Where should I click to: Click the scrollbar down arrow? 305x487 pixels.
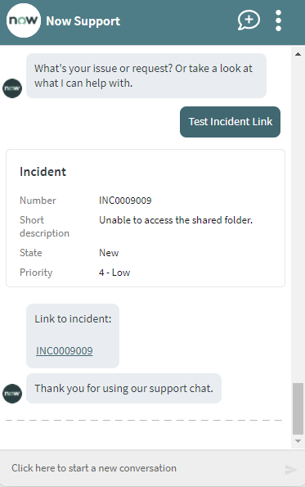click(298, 441)
